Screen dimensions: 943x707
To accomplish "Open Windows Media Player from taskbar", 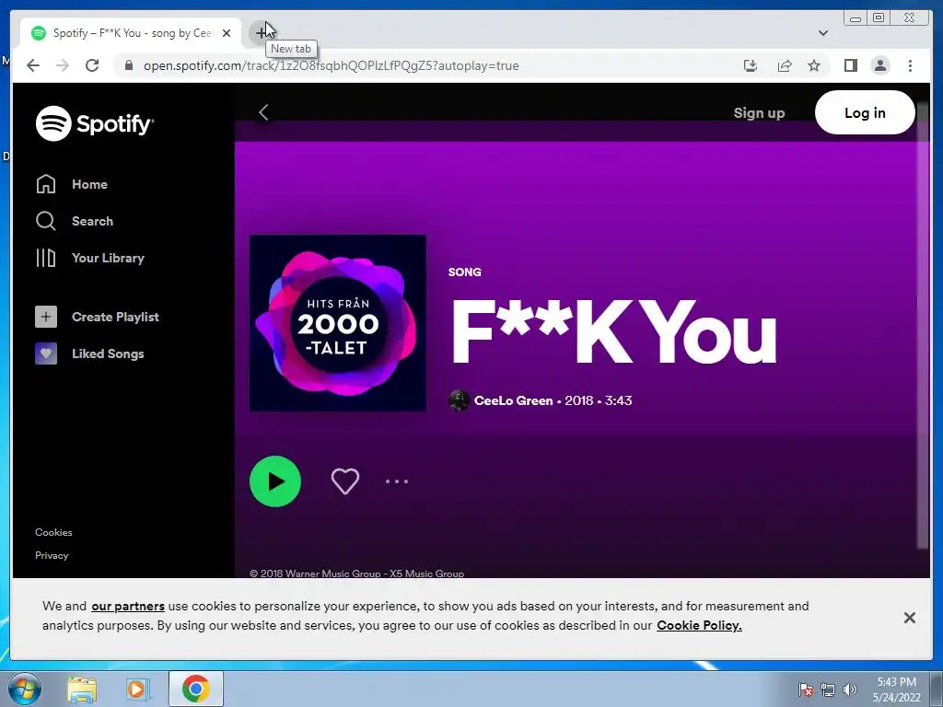I will coord(137,690).
